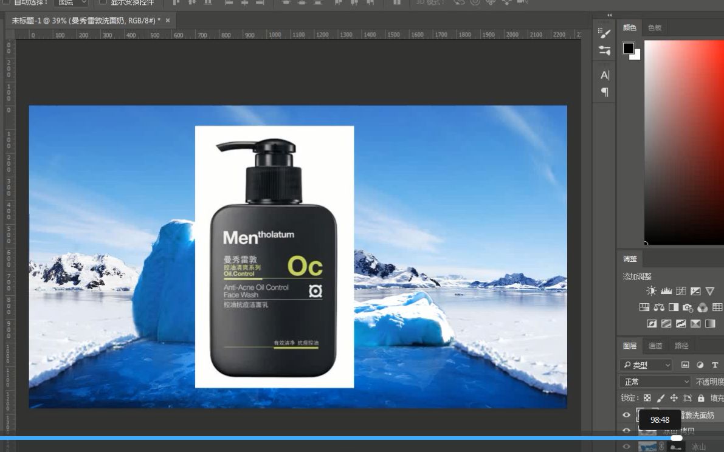Add a Curves adjustment layer
Viewport: 724px width, 452px height.
(681, 291)
